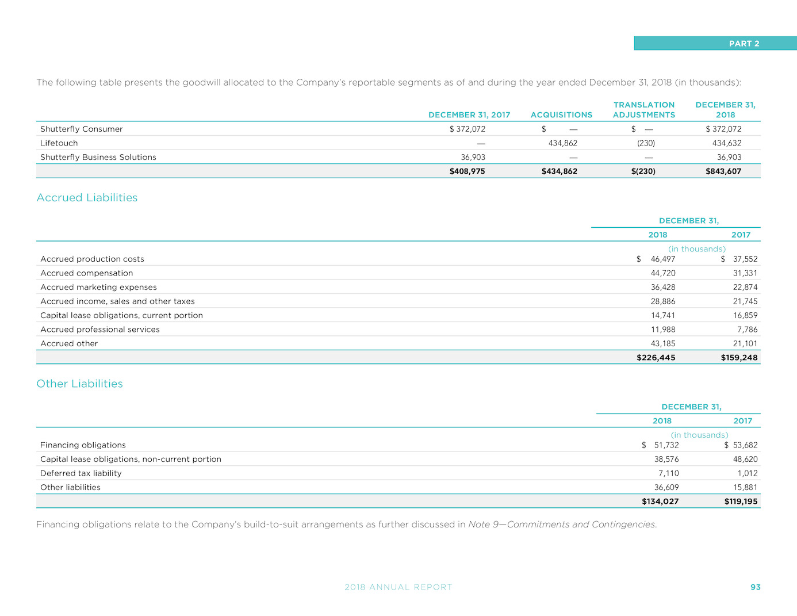Image resolution: width=797 pixels, height=616 pixels.
Task: Click accrued compensation 2018 value '44,720'
Action: point(663,273)
